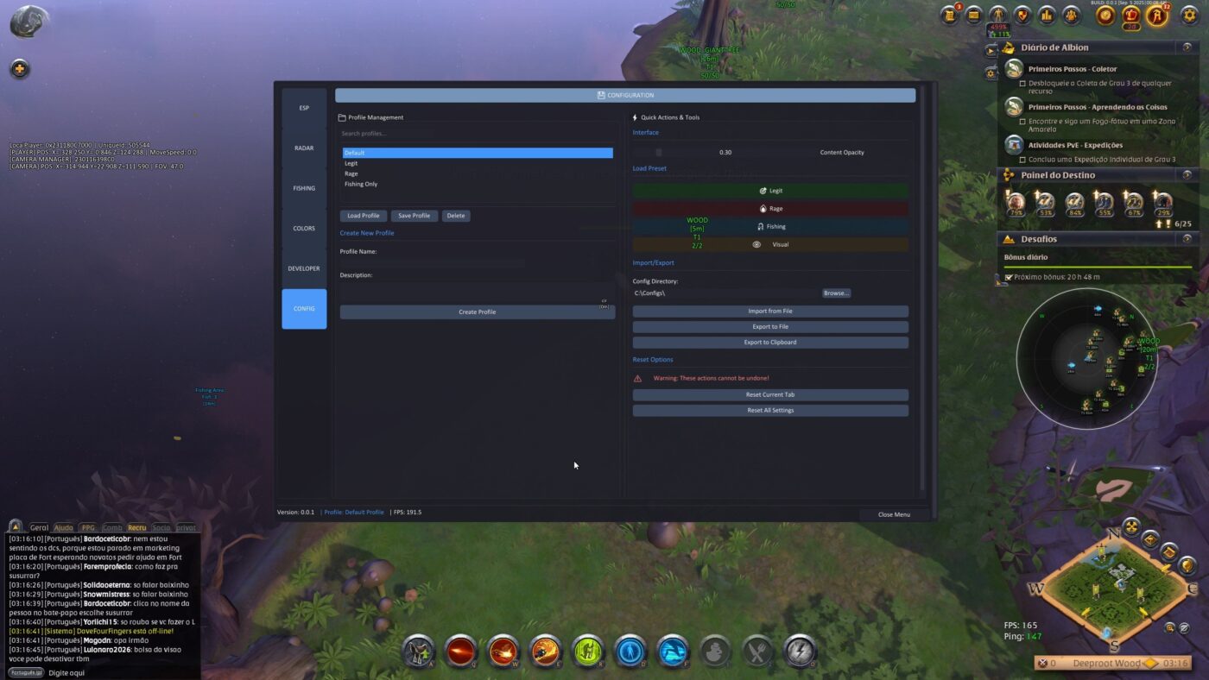Click the Search profiles input field
This screenshot has height=680, width=1209.
(477, 134)
